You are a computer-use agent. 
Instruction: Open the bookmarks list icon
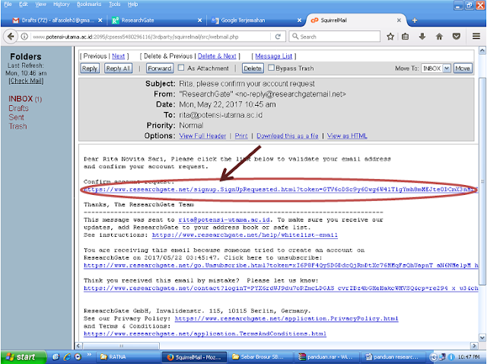tap(406, 37)
